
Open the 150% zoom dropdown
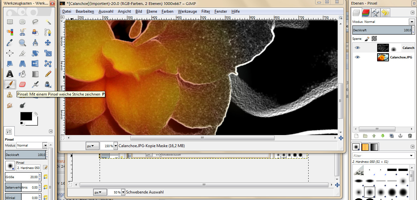116,146
